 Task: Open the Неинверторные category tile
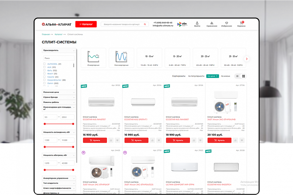click(x=121, y=58)
